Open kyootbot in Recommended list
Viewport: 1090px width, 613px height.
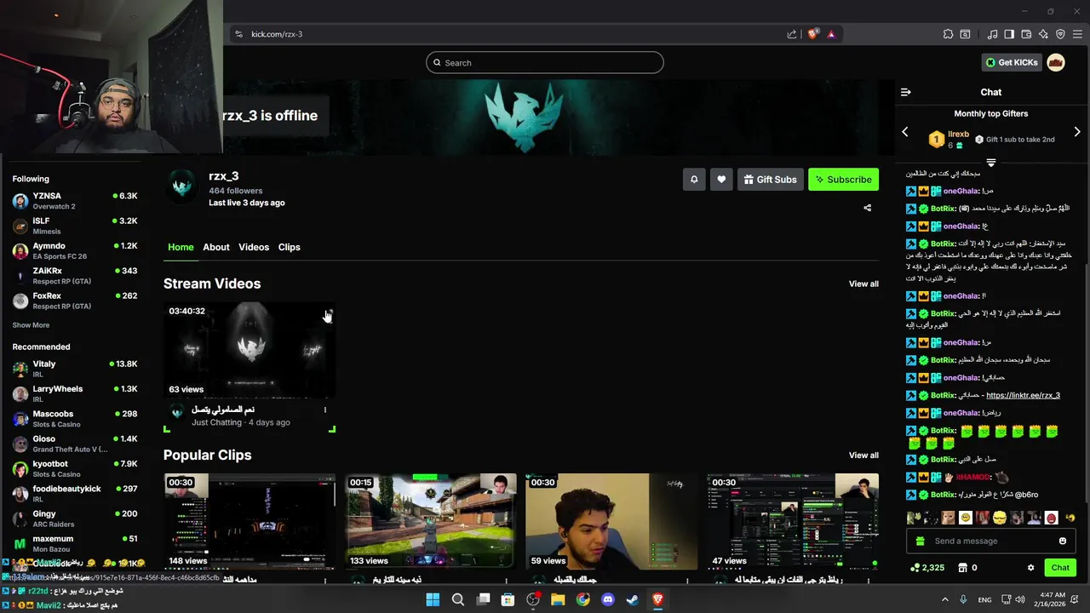coord(75,469)
